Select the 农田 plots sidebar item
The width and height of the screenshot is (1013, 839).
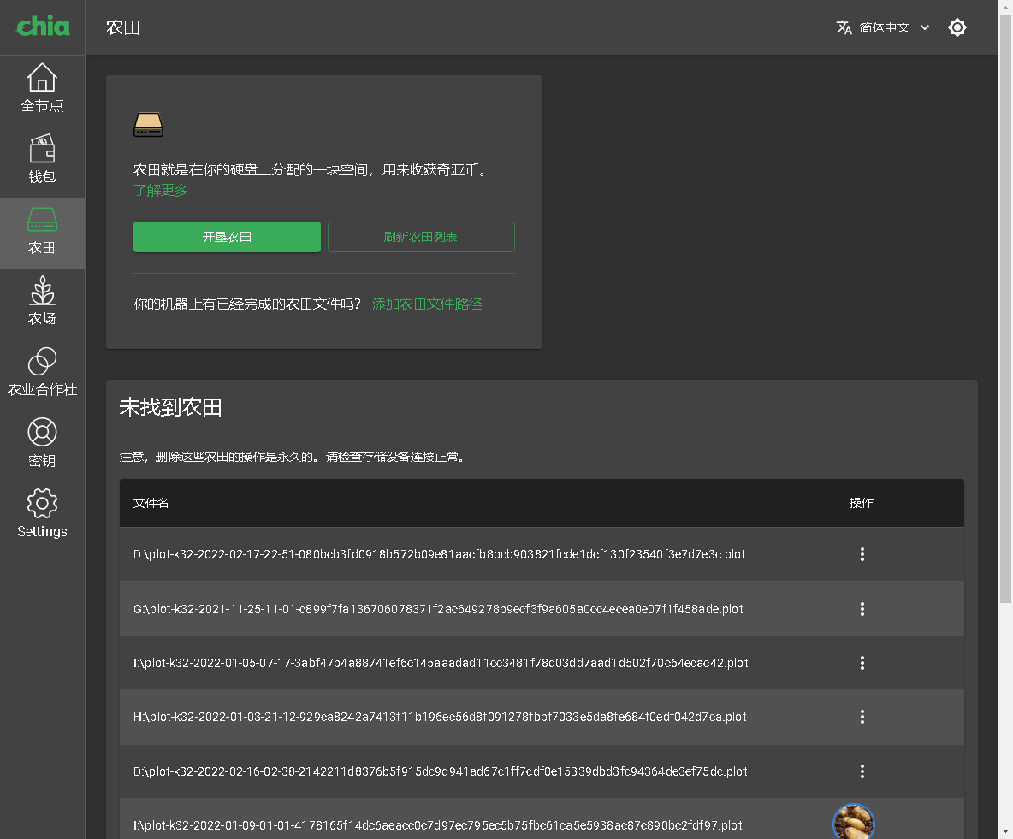[42, 233]
